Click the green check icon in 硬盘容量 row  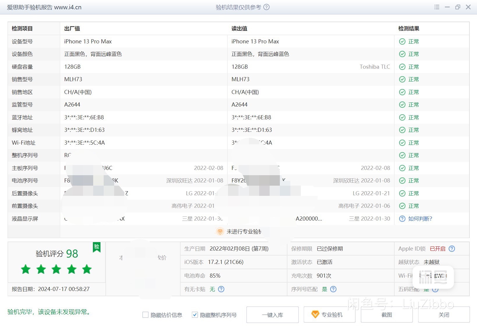[x=402, y=67]
